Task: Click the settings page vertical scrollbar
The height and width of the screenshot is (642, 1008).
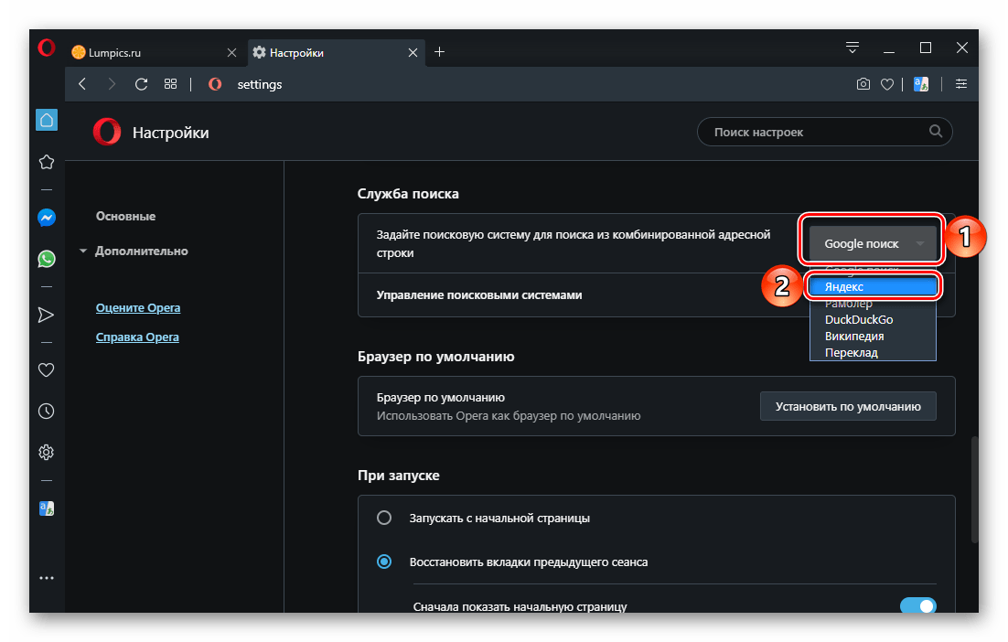Action: pos(974,489)
